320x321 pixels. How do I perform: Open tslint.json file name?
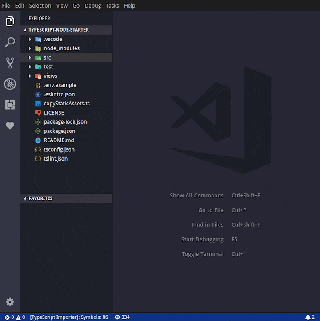(x=56, y=159)
